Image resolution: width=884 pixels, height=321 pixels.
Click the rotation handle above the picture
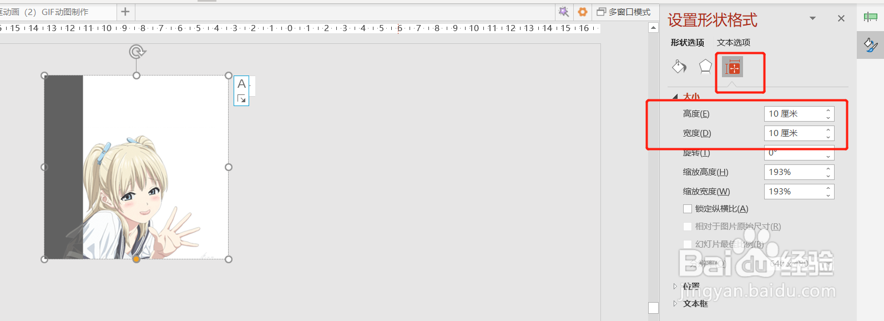point(137,52)
